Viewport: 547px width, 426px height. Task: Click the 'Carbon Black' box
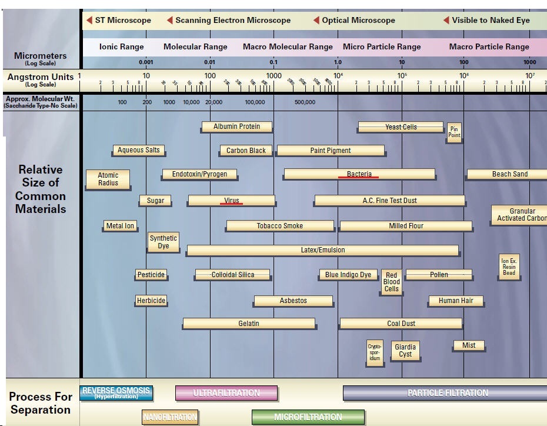pyautogui.click(x=246, y=151)
